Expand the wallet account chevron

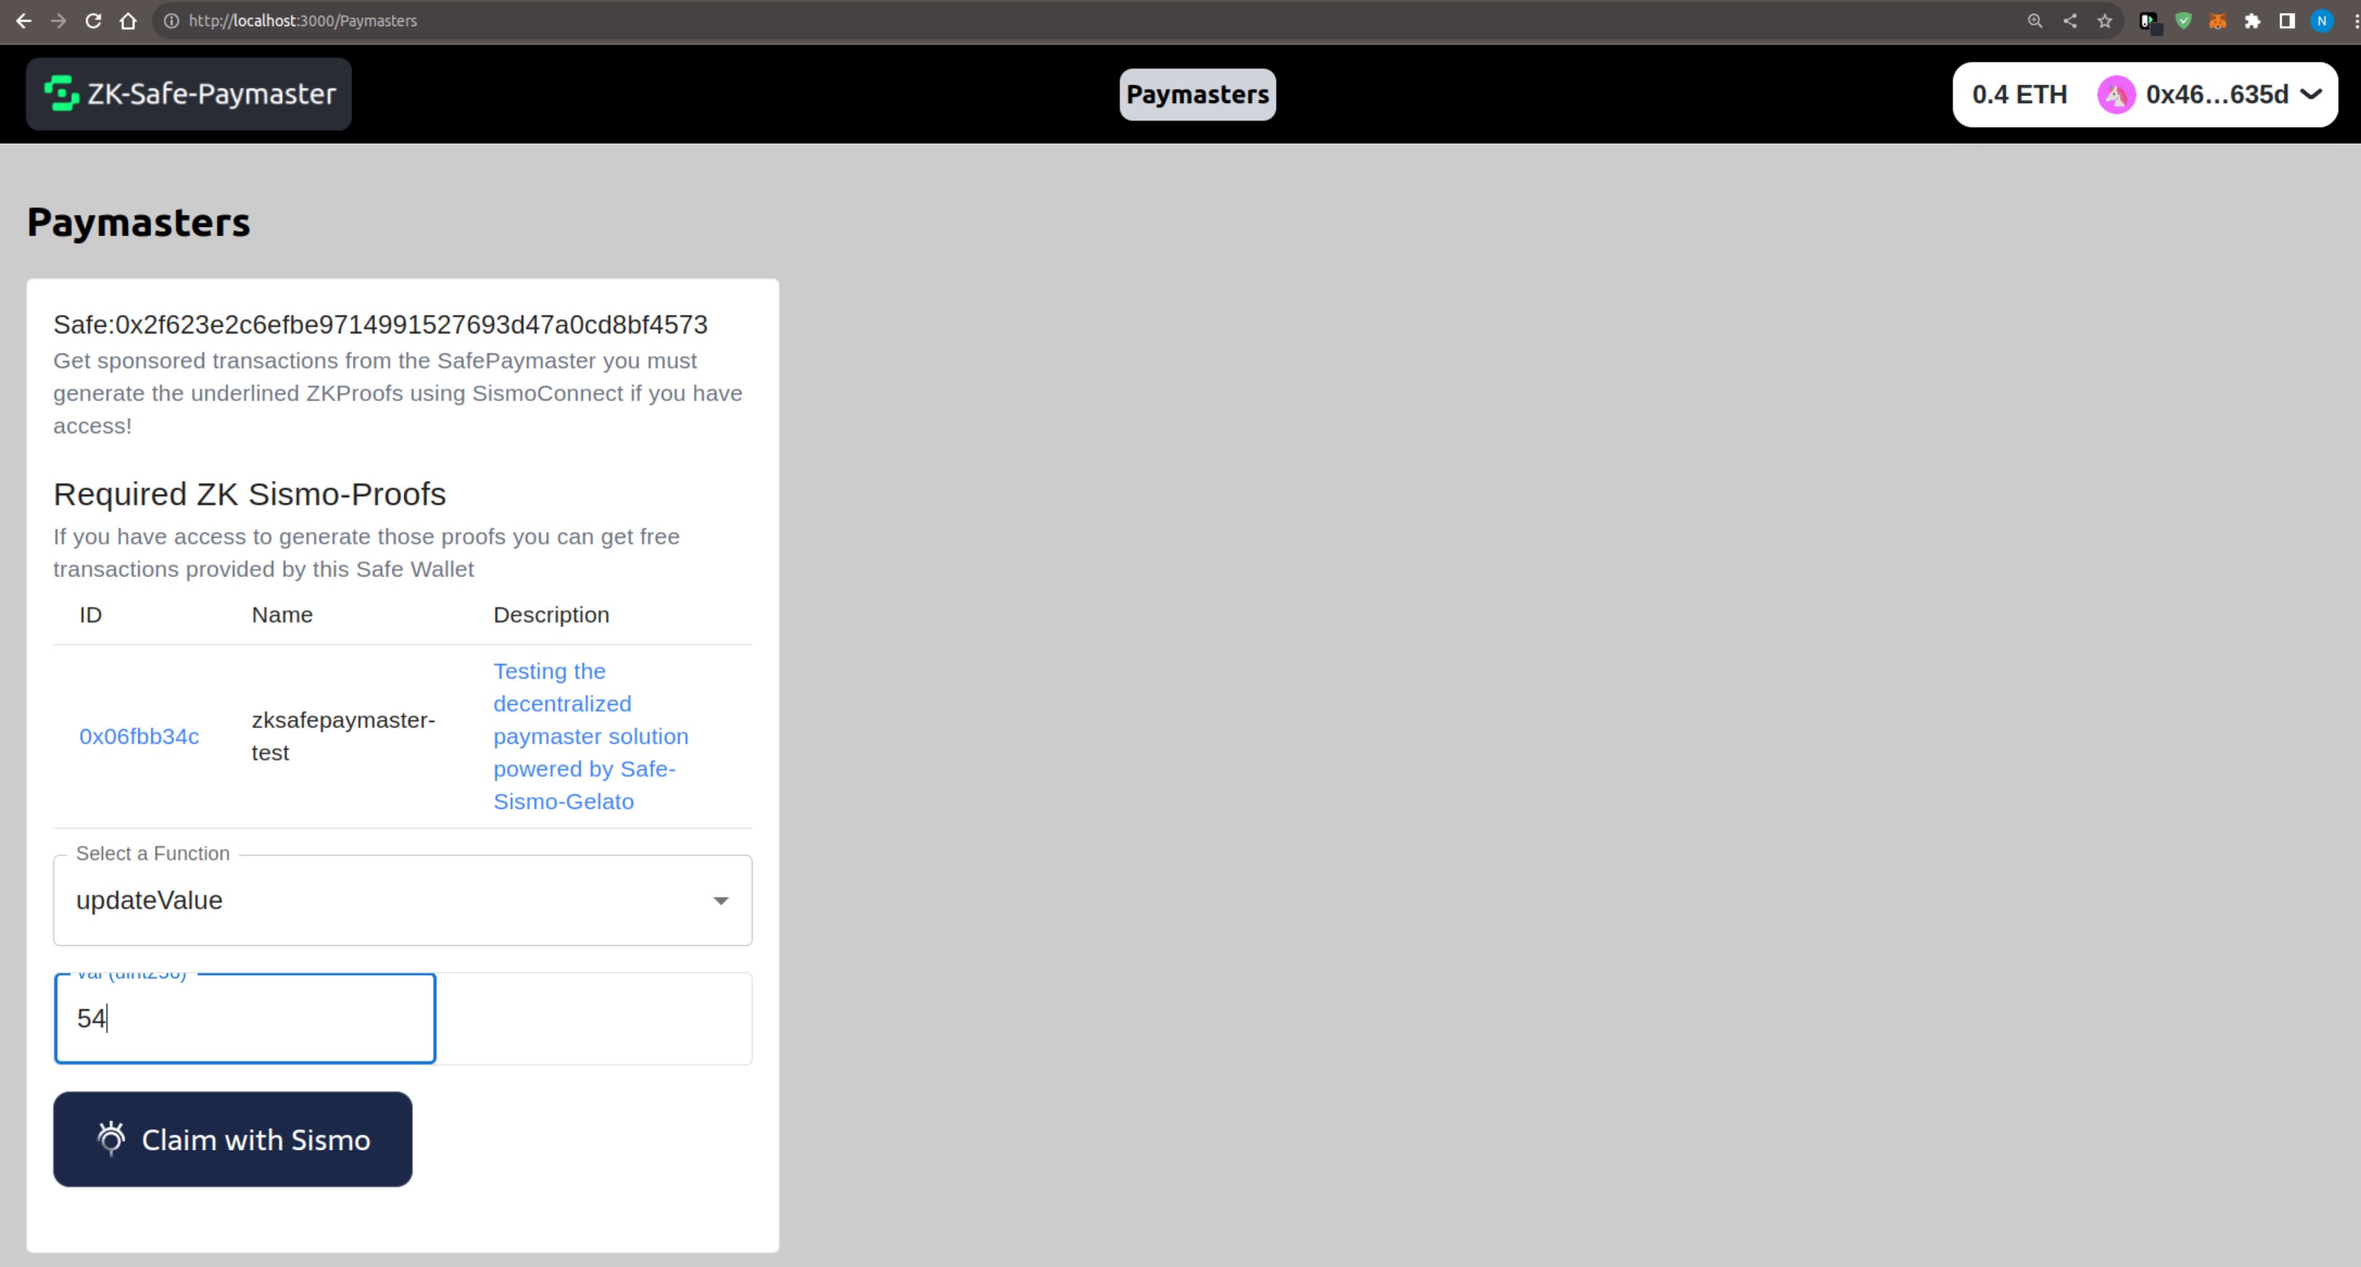click(2311, 94)
